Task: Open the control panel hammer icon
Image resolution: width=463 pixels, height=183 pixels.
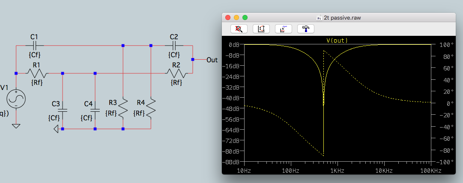Action: pyautogui.click(x=306, y=29)
